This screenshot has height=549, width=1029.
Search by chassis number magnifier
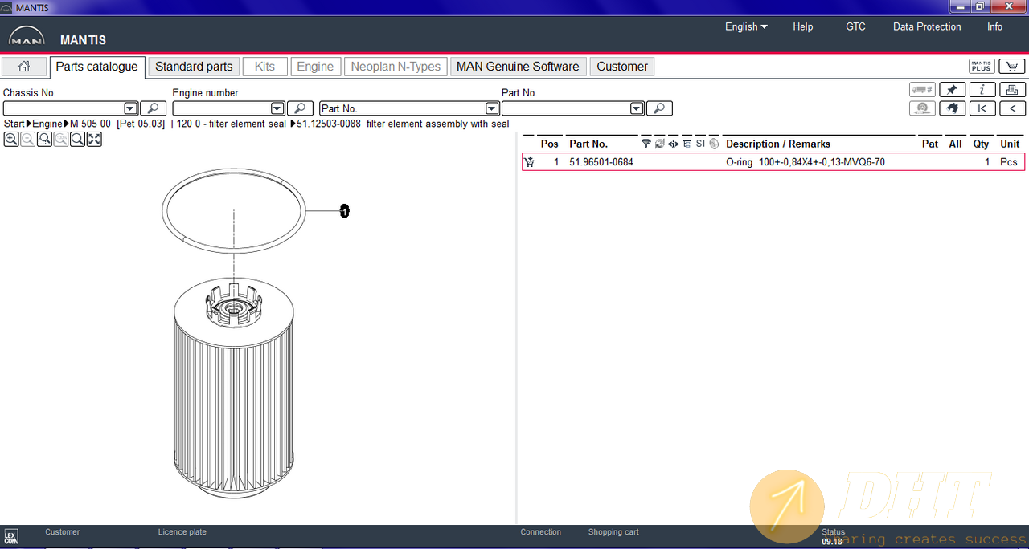click(153, 108)
